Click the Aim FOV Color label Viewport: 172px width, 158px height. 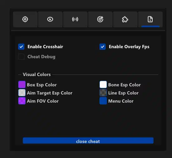tap(43, 101)
